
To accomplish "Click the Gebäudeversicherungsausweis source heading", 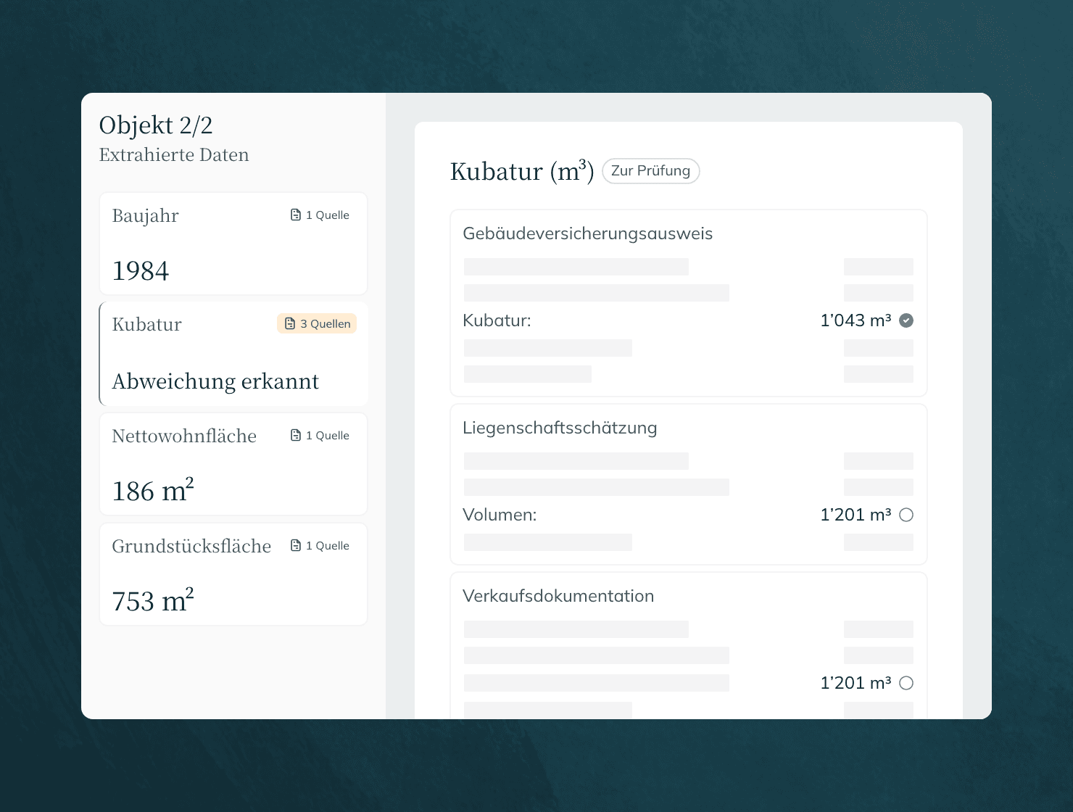I will tap(588, 233).
